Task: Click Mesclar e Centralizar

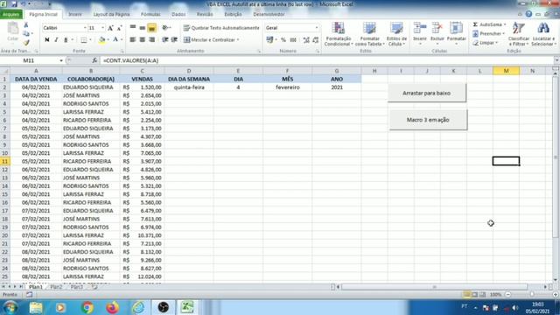Action: [211, 39]
